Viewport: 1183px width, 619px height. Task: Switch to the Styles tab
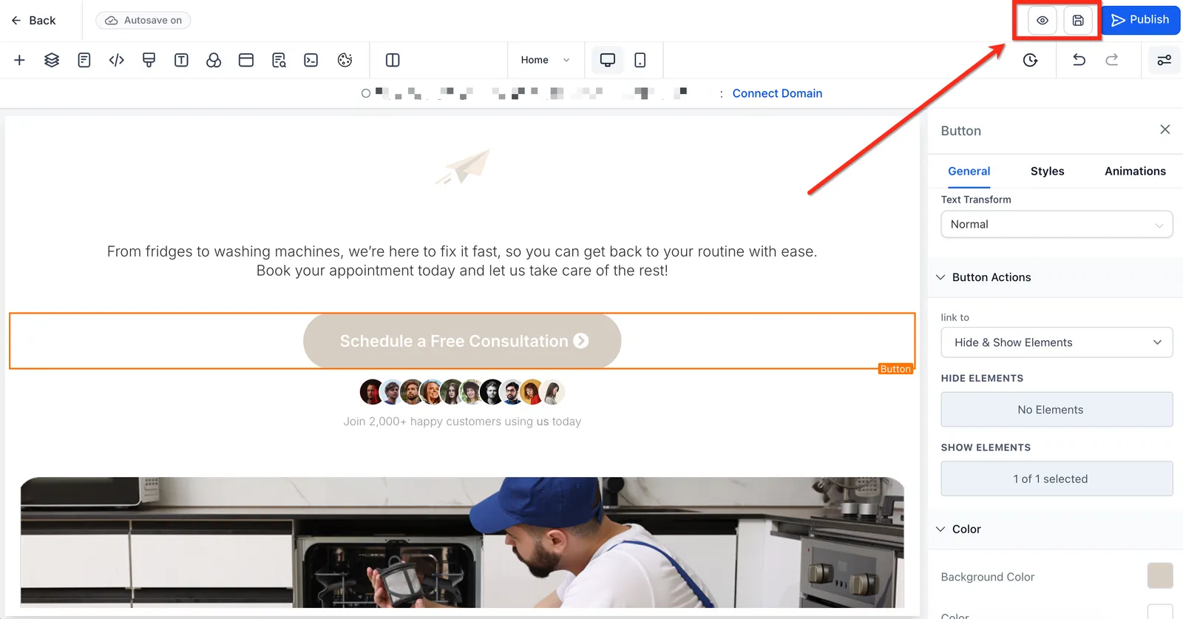[1047, 171]
